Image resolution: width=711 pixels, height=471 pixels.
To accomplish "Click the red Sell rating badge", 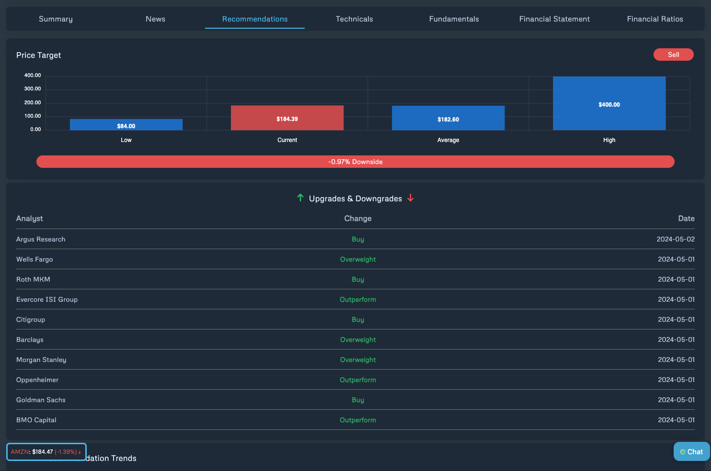I will [x=673, y=55].
